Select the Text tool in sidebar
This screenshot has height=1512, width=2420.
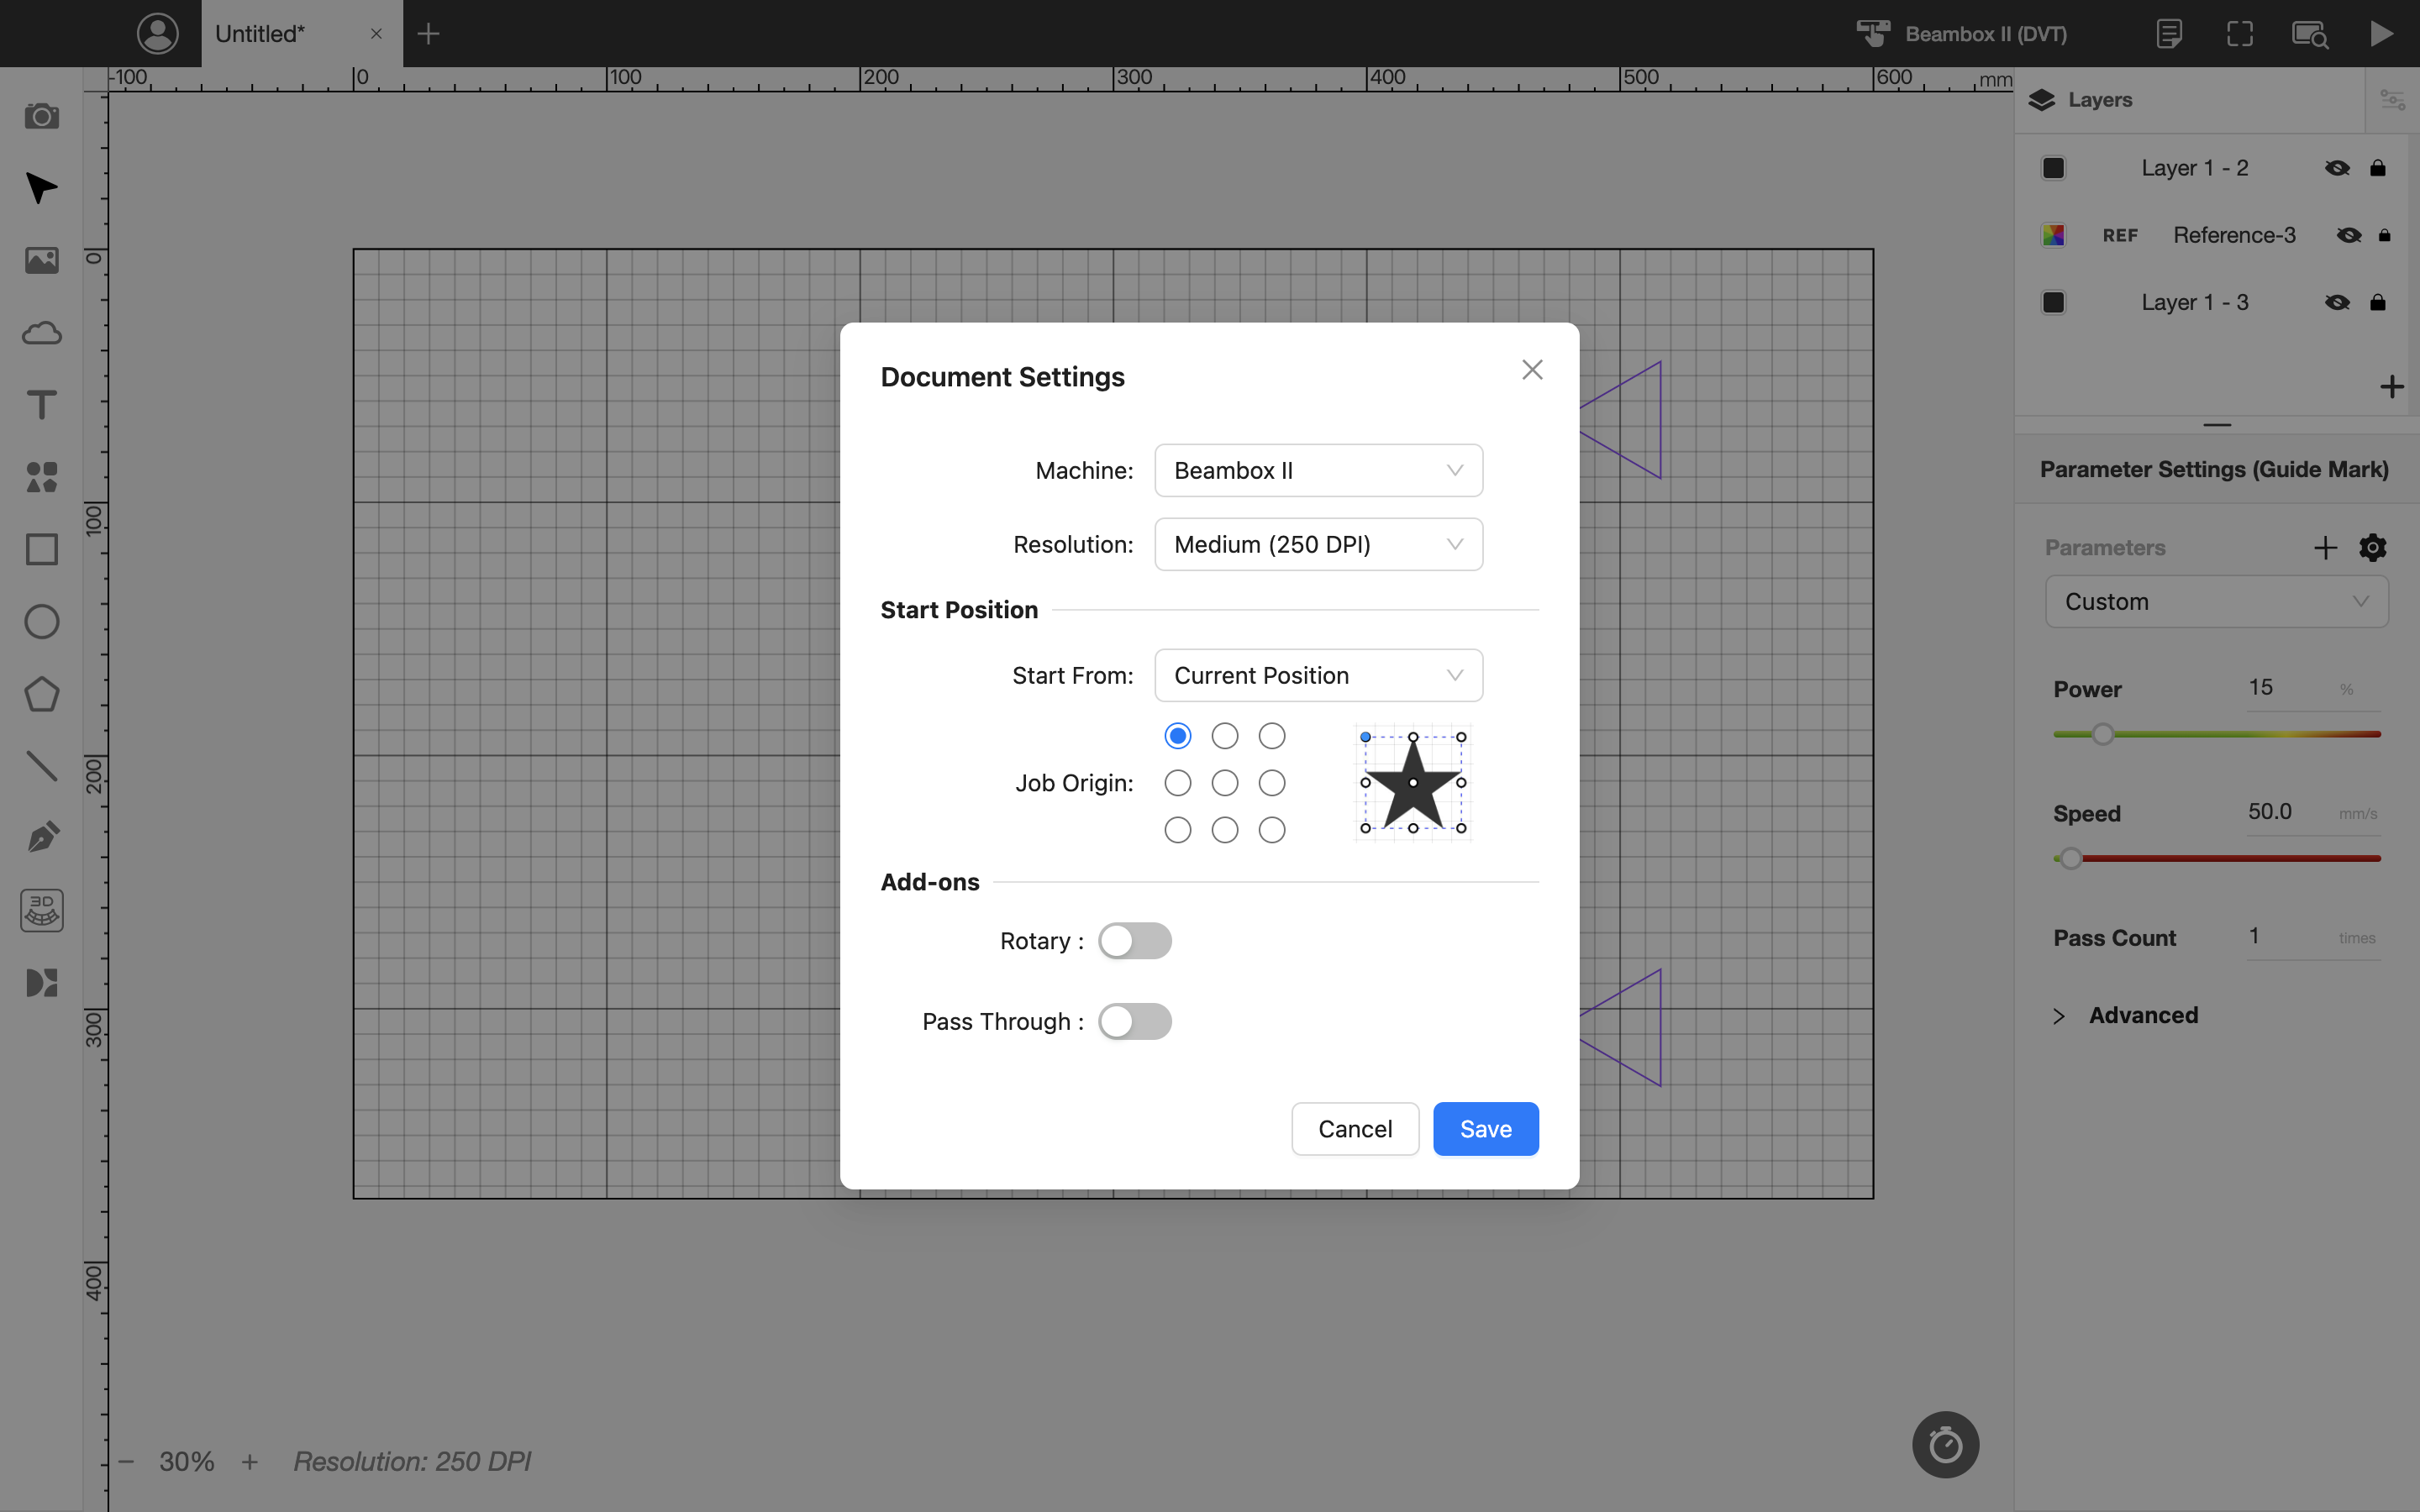point(41,405)
